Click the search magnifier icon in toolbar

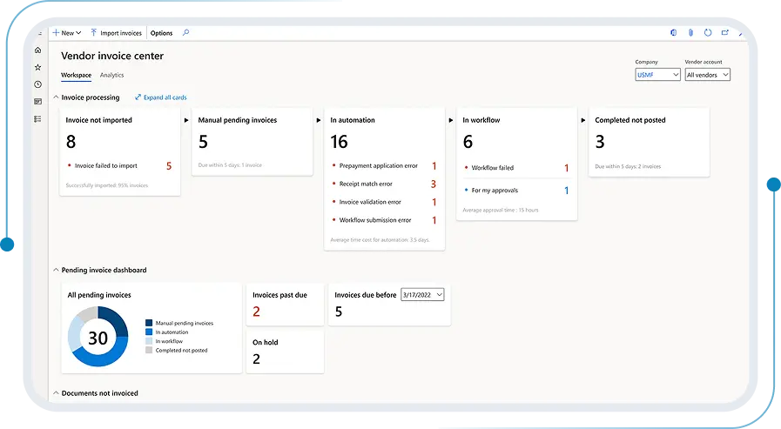[x=185, y=33]
